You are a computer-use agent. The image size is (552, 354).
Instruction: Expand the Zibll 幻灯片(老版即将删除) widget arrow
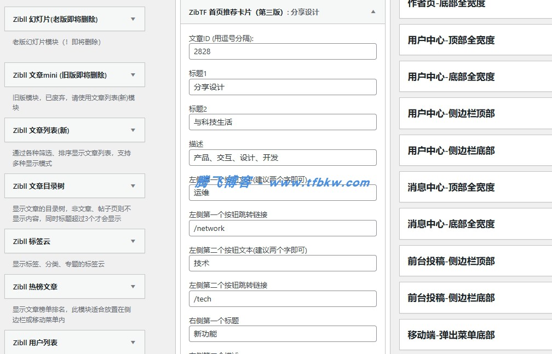[x=133, y=19]
